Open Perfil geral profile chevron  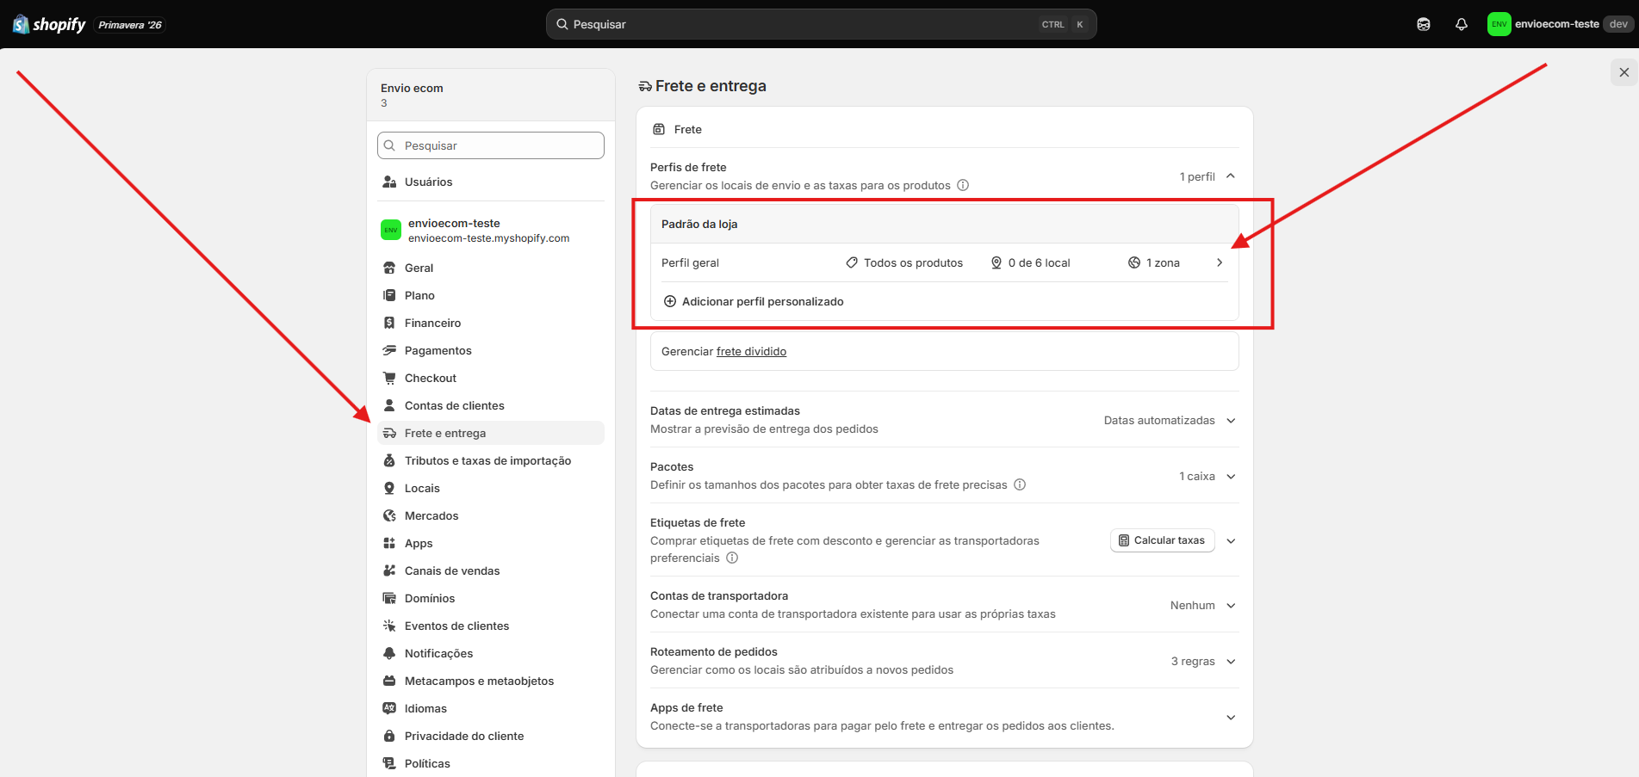point(1220,262)
